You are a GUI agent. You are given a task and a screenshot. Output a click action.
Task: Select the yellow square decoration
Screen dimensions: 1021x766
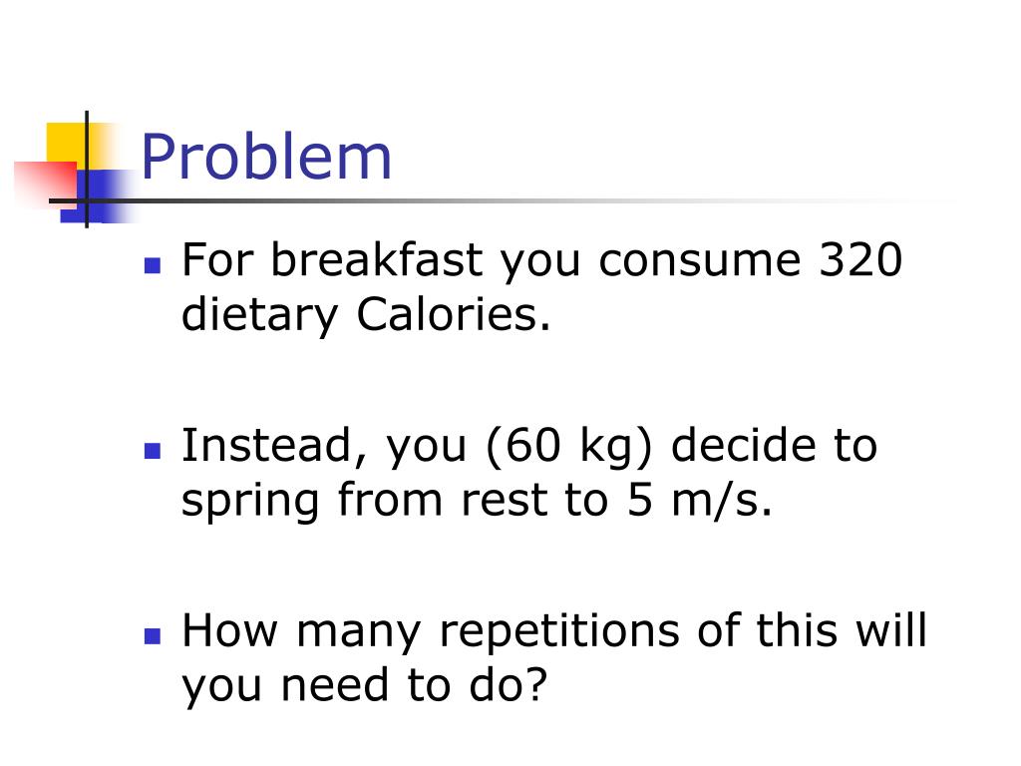click(x=74, y=147)
